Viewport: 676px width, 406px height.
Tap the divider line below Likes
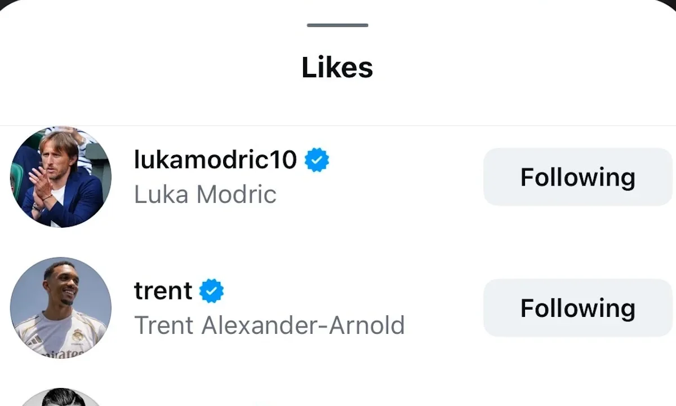click(338, 125)
